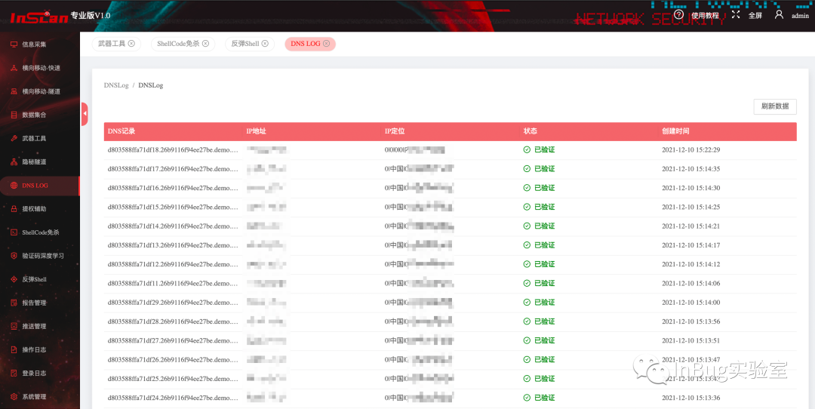This screenshot has height=409, width=815.
Task: Open the 使用教程 link
Action: (x=705, y=16)
